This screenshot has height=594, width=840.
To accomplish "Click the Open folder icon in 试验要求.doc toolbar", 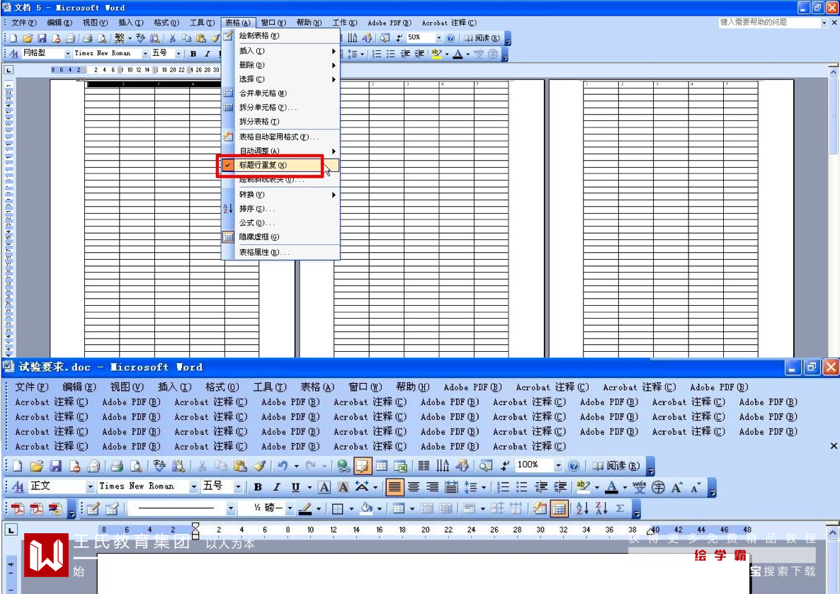I will (x=36, y=466).
